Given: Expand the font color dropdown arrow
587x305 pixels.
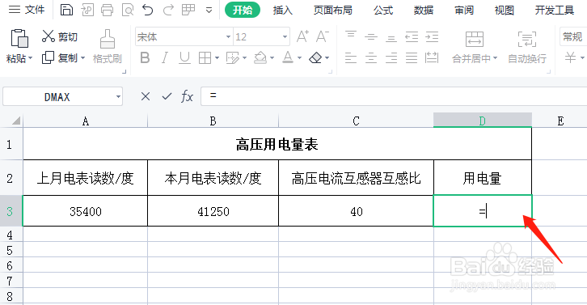Looking at the screenshot, I should (299, 58).
